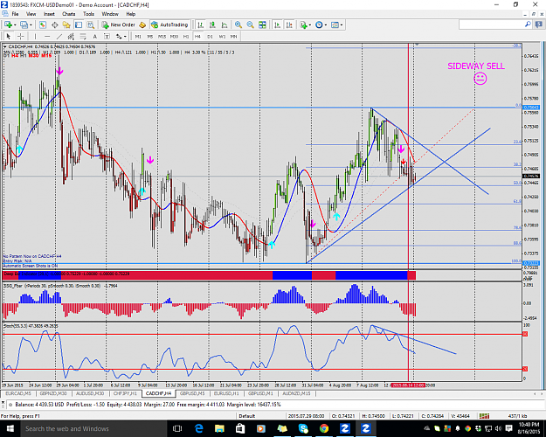This screenshot has height=437, width=546.
Task: Open the Charts menu
Action: [x=69, y=14]
